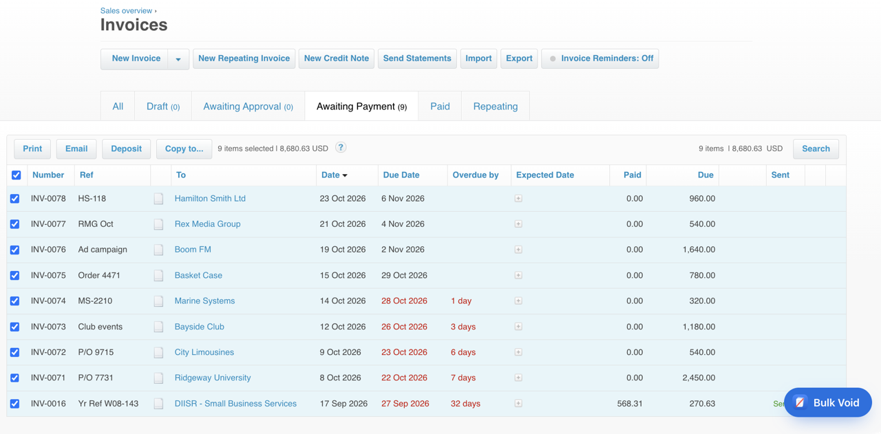
Task: Toggle Invoice Reminders: Off
Action: (600, 58)
